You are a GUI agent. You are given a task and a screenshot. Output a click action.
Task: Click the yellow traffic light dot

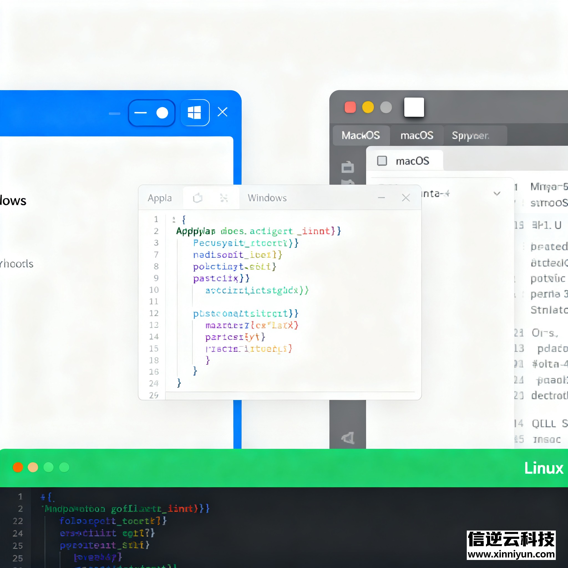click(x=368, y=107)
